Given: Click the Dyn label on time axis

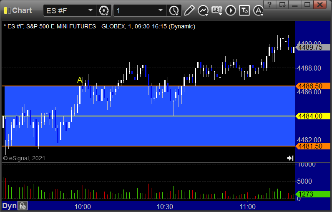Looking at the screenshot, I should pyautogui.click(x=9, y=206).
